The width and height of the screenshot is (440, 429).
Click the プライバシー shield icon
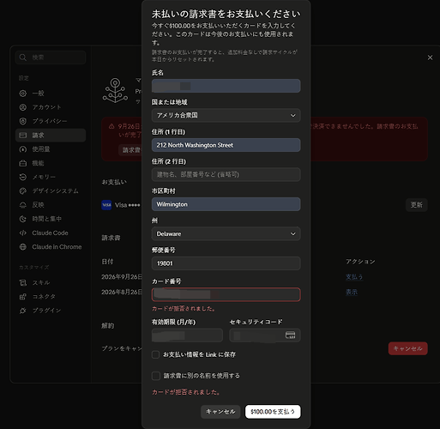coord(23,121)
